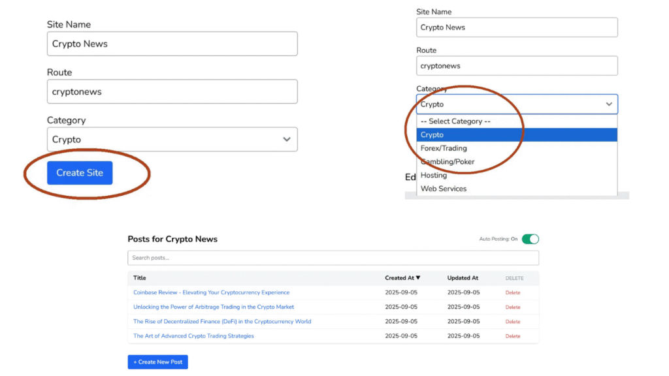Open the Arbitrage Trading post link
This screenshot has height=376, width=669.
[x=214, y=307]
